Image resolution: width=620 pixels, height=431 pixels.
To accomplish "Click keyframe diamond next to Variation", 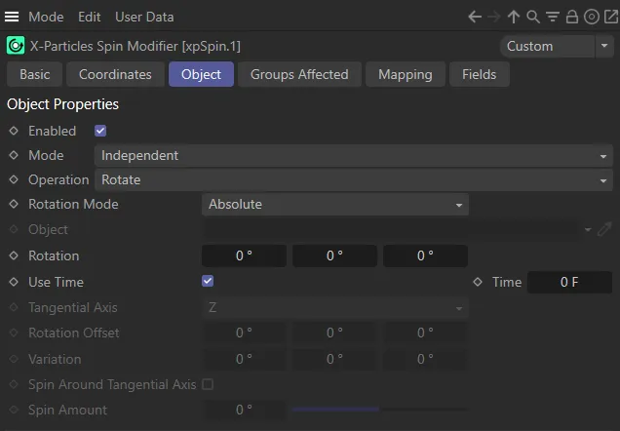I will pos(14,359).
